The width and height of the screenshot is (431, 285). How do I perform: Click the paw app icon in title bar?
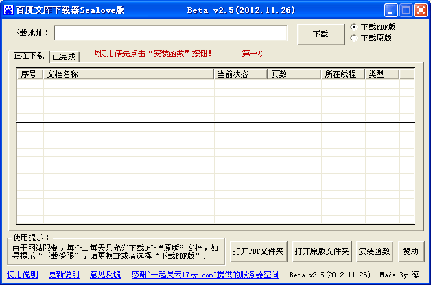[x=9, y=10]
